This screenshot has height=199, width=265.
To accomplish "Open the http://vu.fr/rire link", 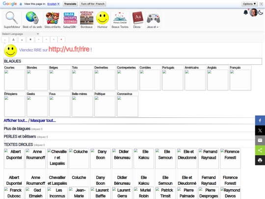I will pos(69,49).
